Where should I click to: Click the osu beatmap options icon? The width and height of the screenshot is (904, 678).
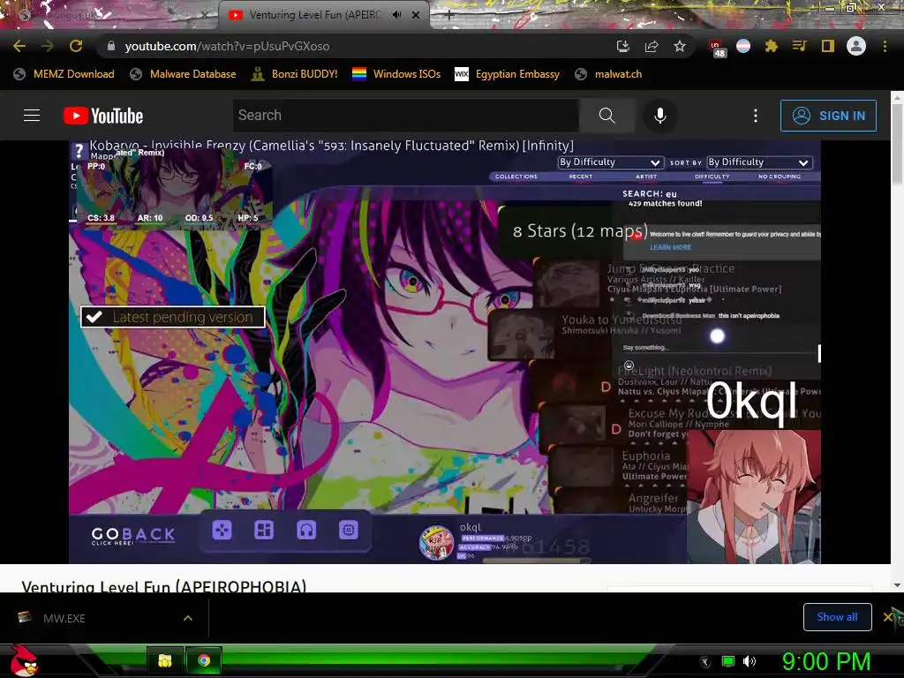[x=348, y=530]
